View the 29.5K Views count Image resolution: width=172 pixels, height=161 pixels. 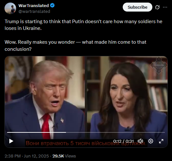64,156
